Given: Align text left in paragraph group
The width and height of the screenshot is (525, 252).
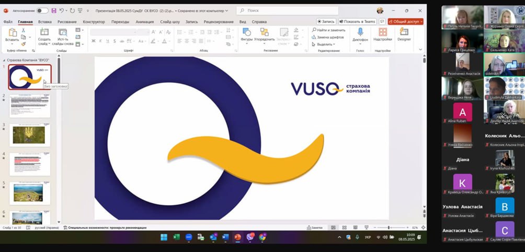Looking at the screenshot, I should pos(179,41).
